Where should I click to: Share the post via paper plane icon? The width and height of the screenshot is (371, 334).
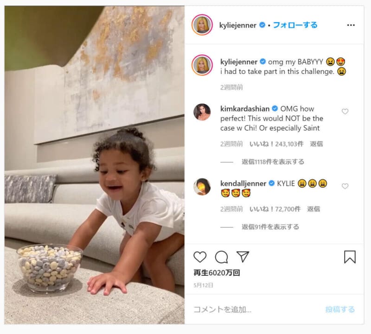point(243,257)
